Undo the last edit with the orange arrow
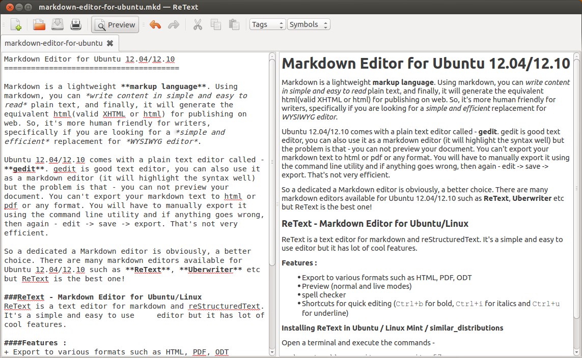This screenshot has height=358, width=582. (x=155, y=25)
